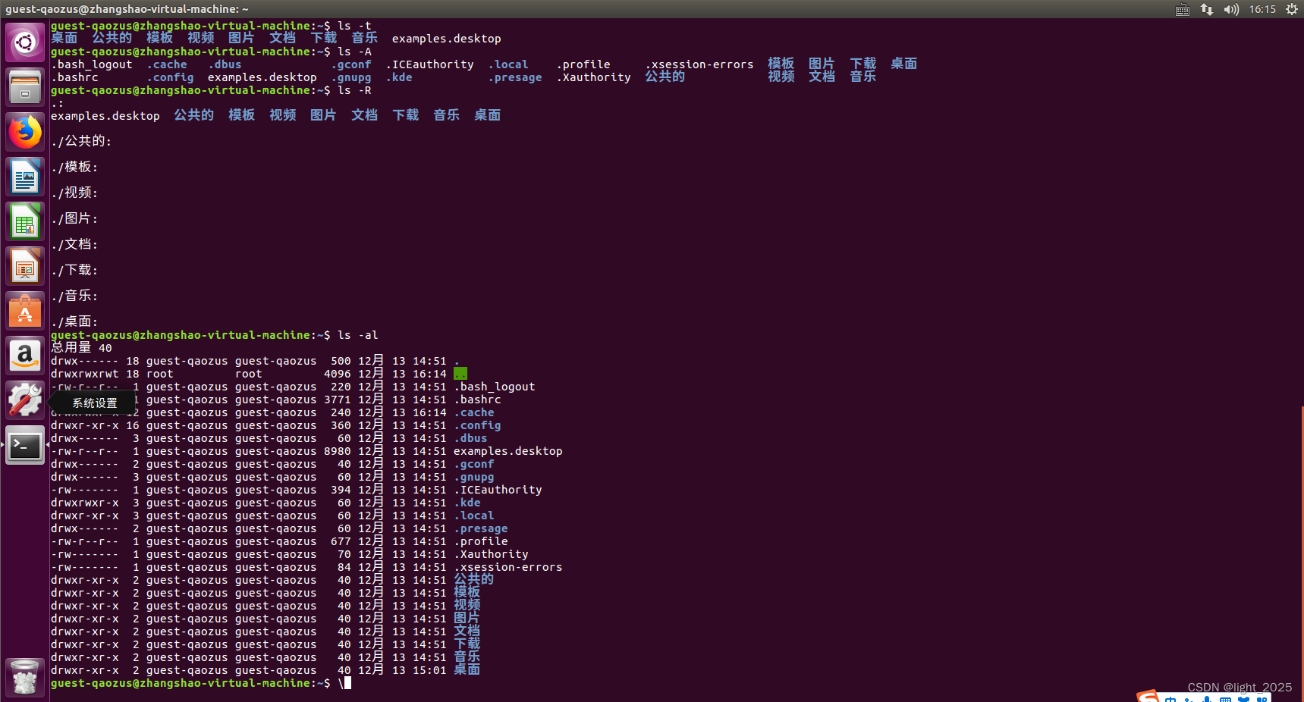Open the Files file manager
This screenshot has height=702, width=1304.
point(25,86)
